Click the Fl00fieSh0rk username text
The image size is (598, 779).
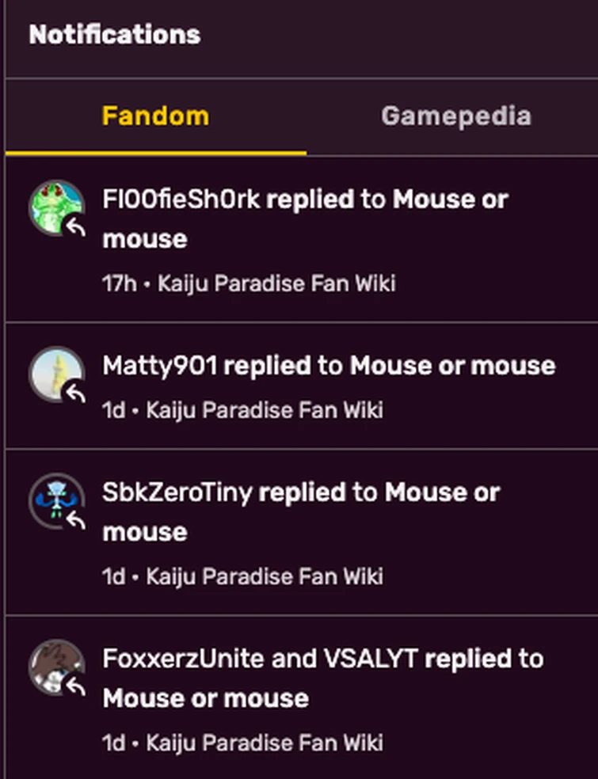point(181,199)
